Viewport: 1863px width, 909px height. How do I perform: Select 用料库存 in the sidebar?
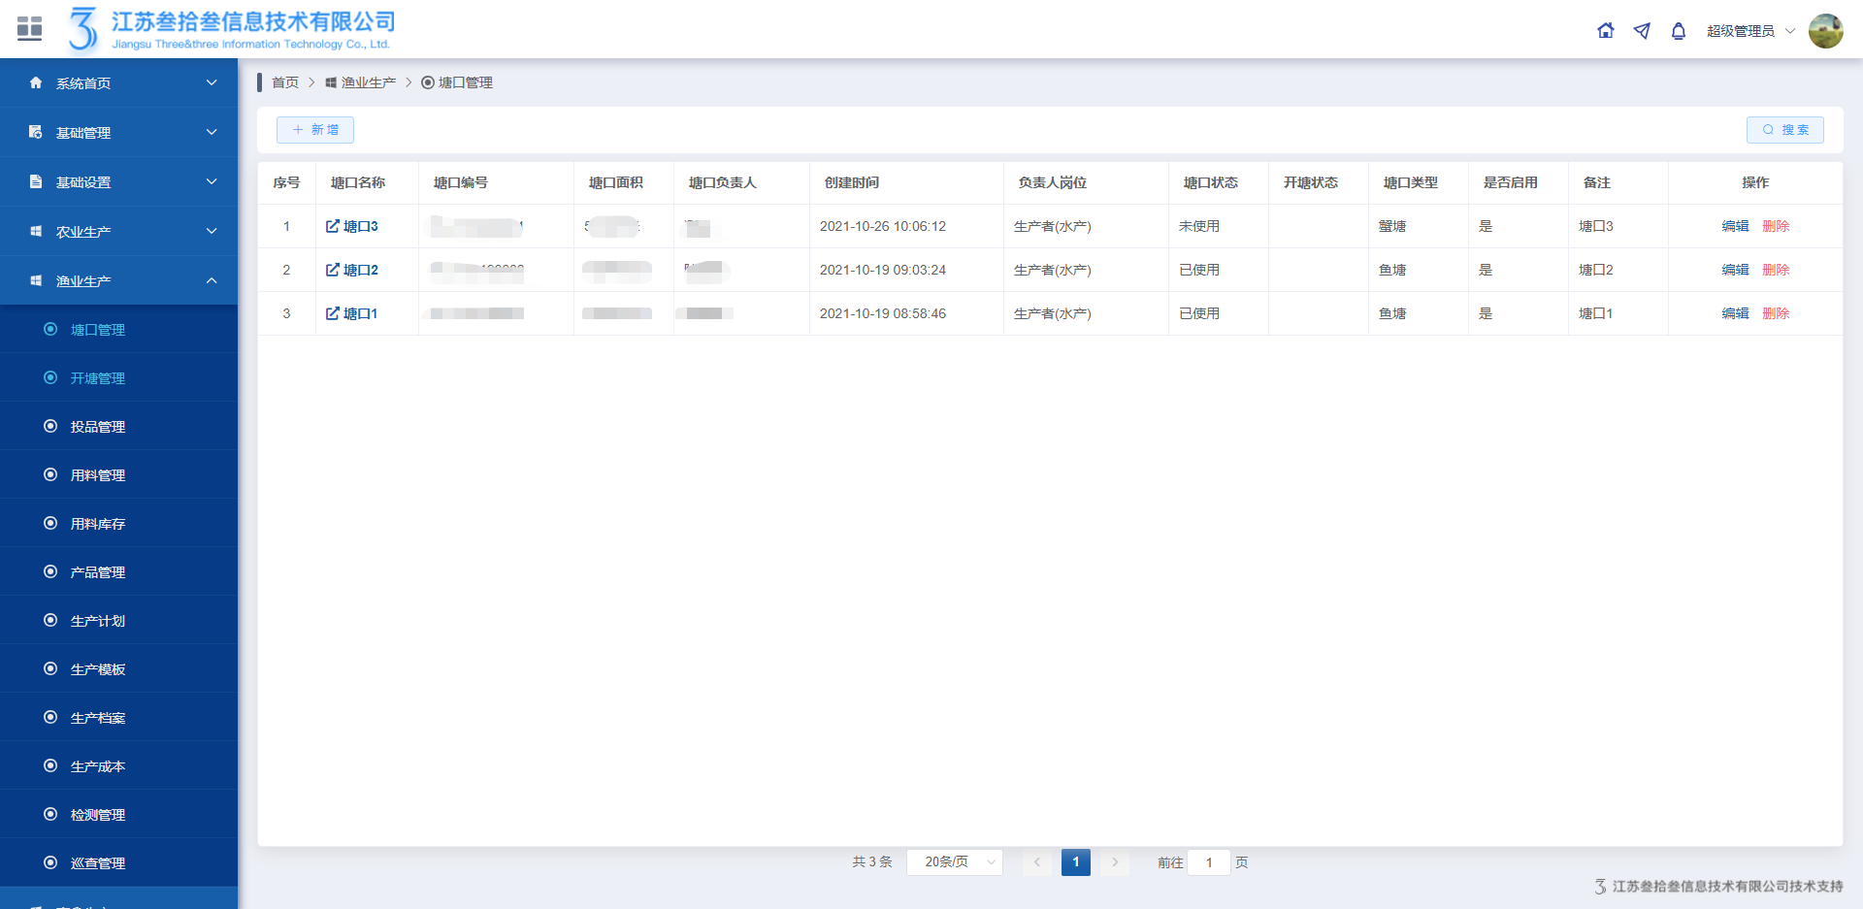pos(98,524)
